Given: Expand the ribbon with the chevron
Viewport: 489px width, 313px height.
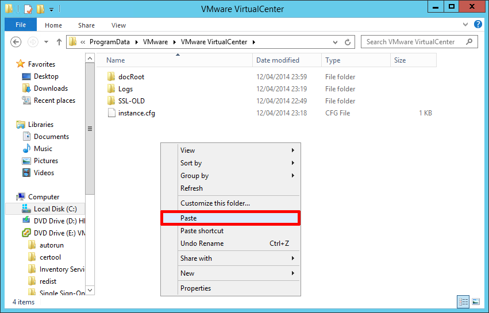Looking at the screenshot, I should [x=465, y=24].
